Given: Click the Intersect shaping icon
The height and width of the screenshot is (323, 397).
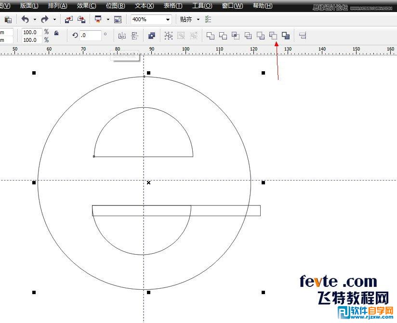Looking at the screenshot, I should 235,35.
